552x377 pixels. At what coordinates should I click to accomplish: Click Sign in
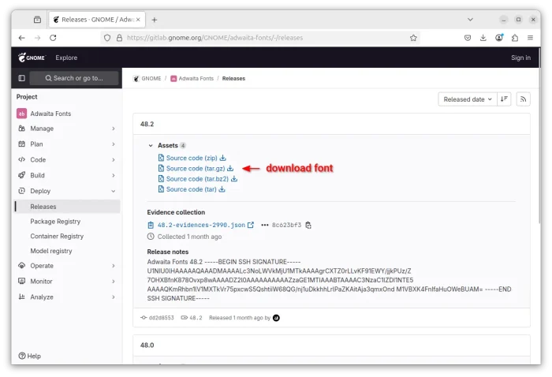tap(520, 58)
